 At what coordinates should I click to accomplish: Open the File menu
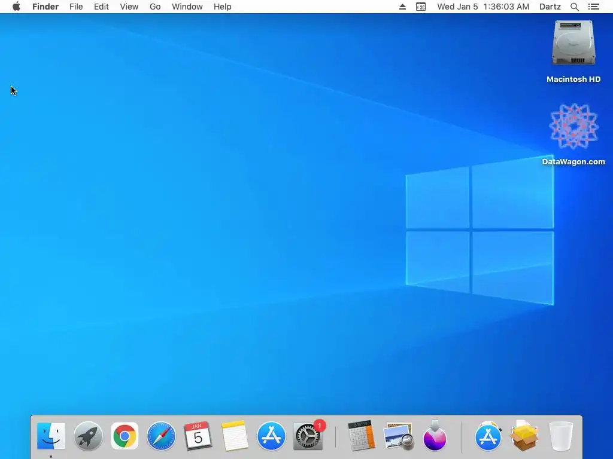click(x=76, y=7)
